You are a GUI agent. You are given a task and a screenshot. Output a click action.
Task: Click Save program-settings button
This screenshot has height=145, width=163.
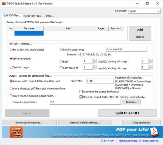pos(29,122)
